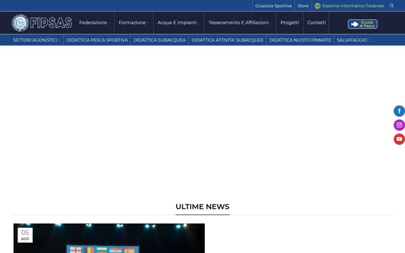This screenshot has width=405, height=253.
Task: Expand the Settori Agonistici menu
Action: click(37, 40)
